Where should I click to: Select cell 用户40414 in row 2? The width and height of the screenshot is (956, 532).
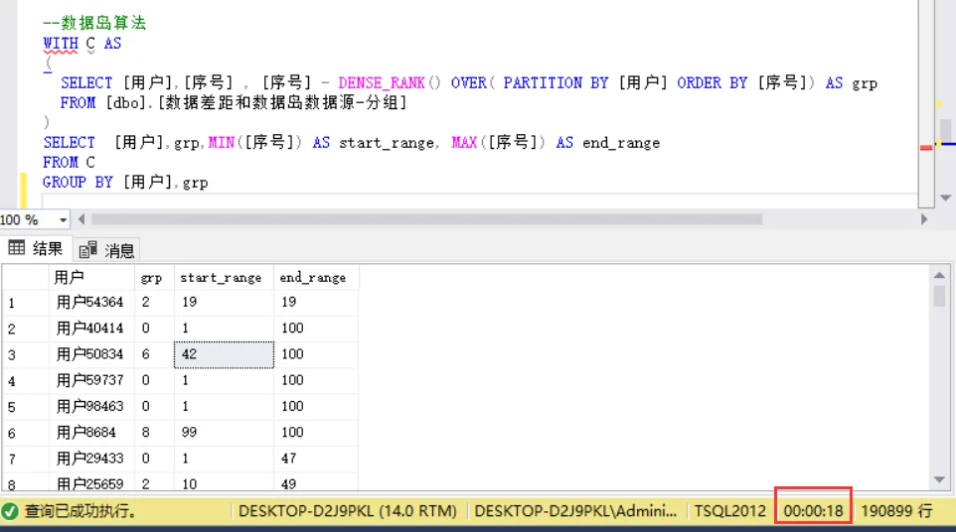tap(91, 329)
